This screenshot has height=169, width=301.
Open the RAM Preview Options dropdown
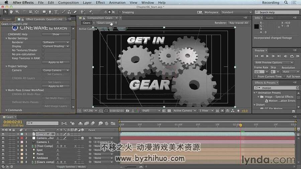point(274,62)
